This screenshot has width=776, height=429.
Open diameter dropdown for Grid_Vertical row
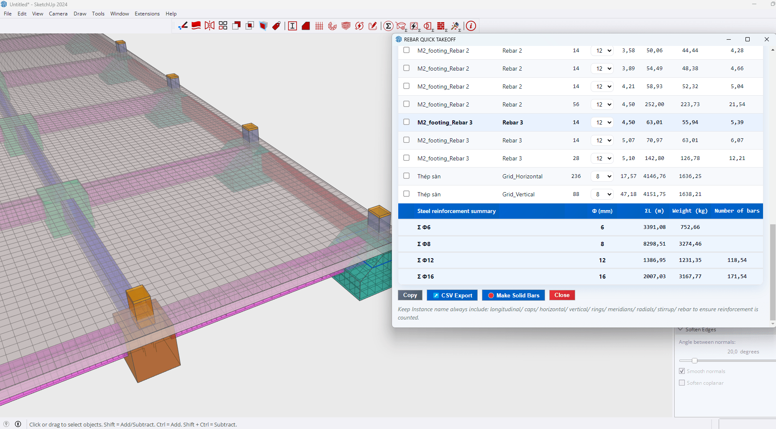tap(602, 194)
